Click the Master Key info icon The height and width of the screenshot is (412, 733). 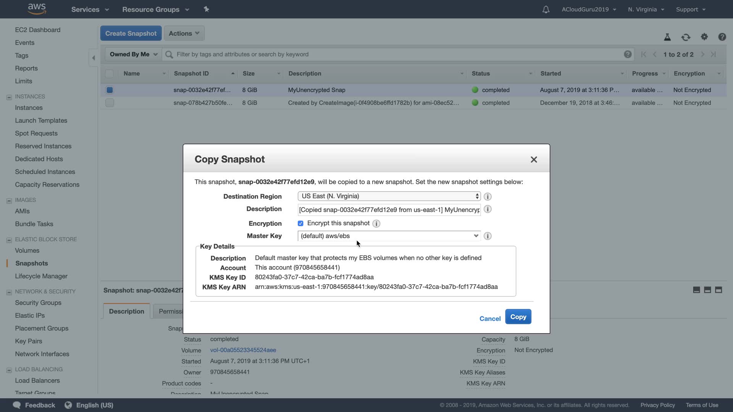[x=488, y=236]
